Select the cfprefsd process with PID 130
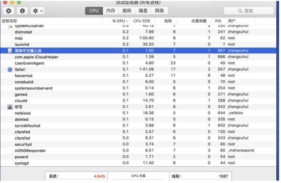Viewport: 281px width, 183px height. tap(22, 132)
